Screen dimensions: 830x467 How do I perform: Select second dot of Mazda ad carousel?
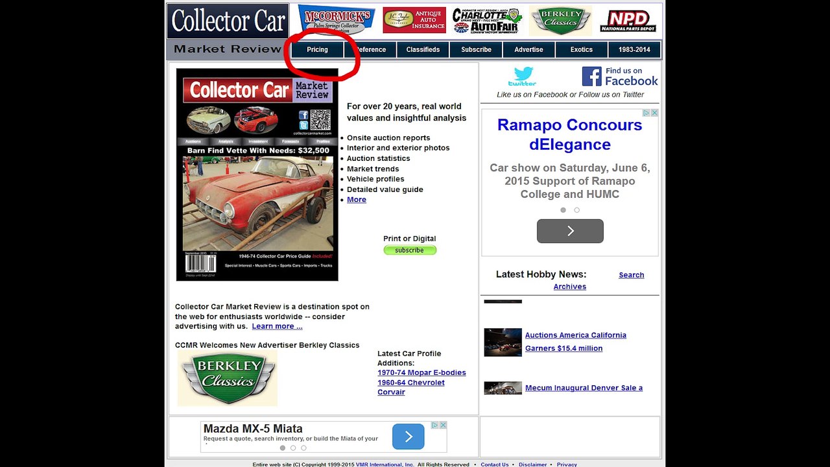point(293,448)
